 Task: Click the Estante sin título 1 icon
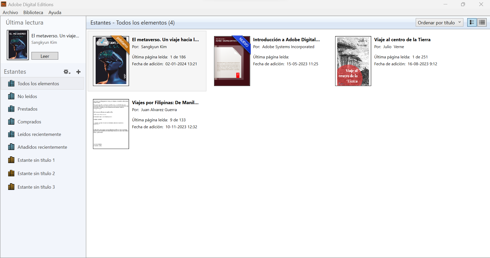coord(11,160)
